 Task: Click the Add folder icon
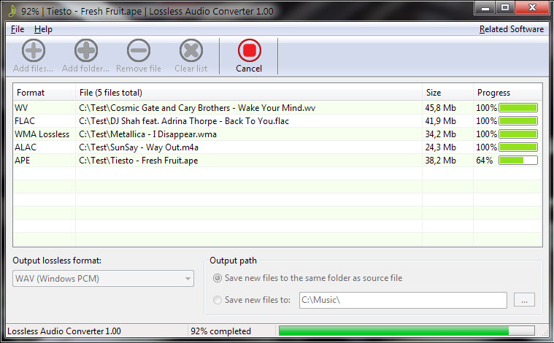click(85, 51)
